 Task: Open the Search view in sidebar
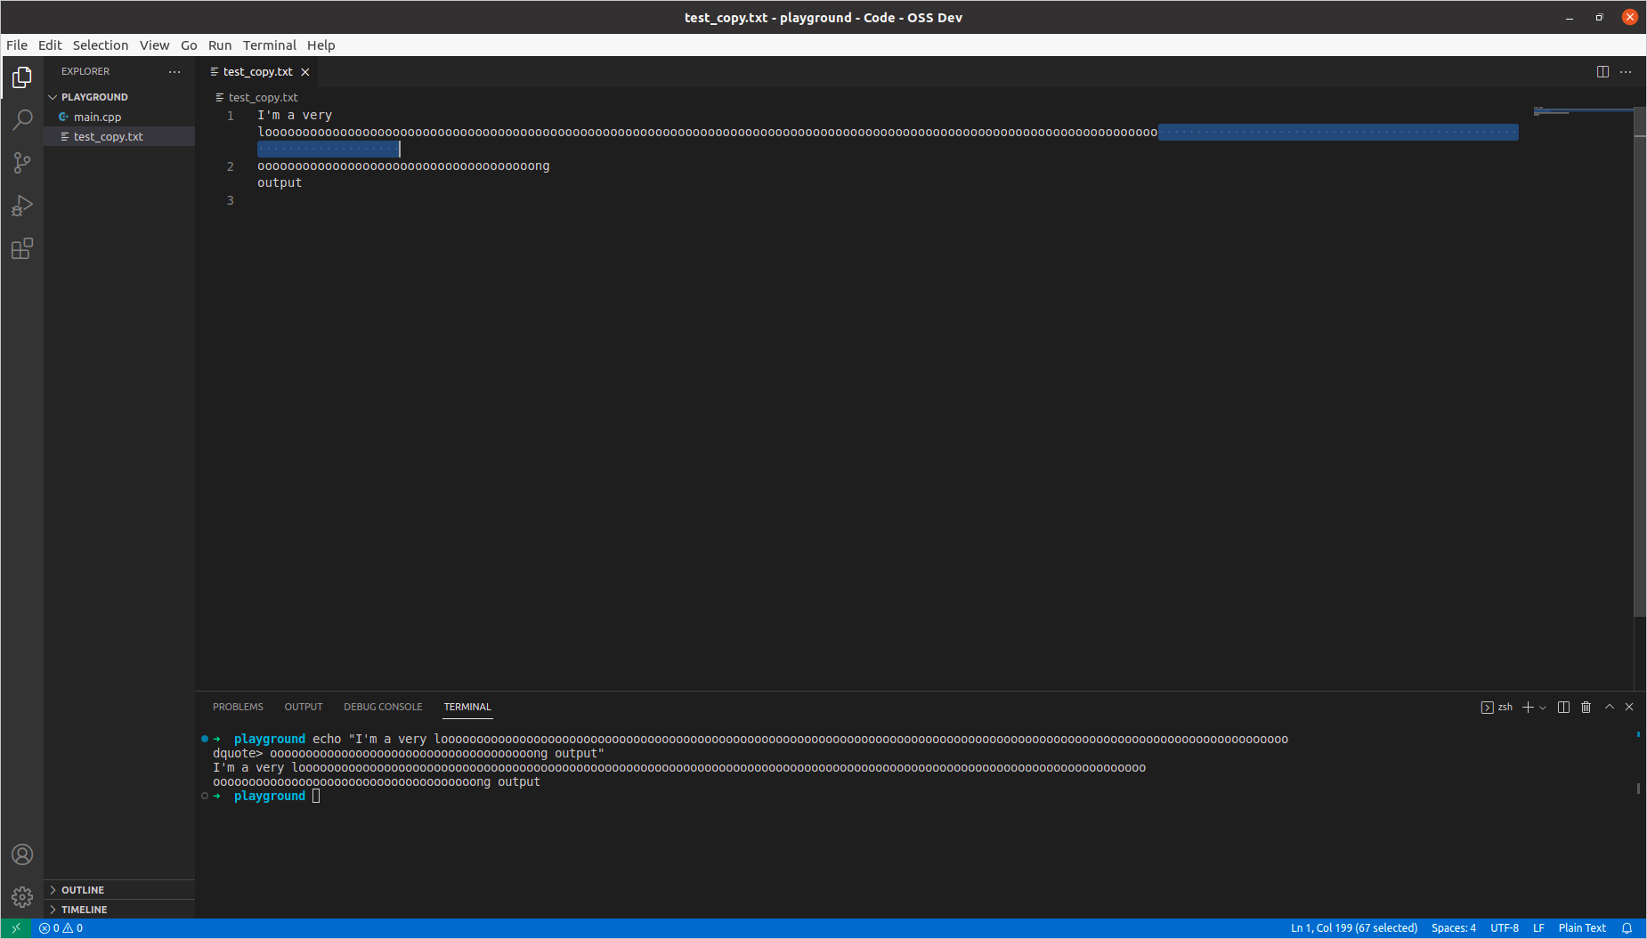tap(21, 118)
